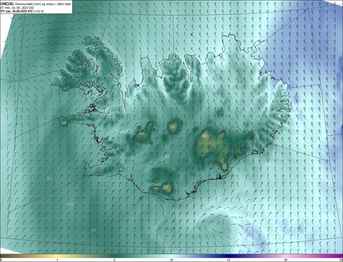
Task: Click the 'UWC/IG: Úrkomumætti (mm)' map title
Action: [x=36, y=4]
